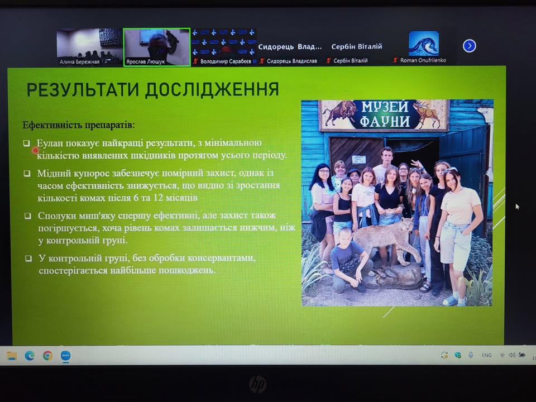The width and height of the screenshot is (536, 402).
Task: Switch keyboard language via ENG indicator
Action: tap(486, 356)
